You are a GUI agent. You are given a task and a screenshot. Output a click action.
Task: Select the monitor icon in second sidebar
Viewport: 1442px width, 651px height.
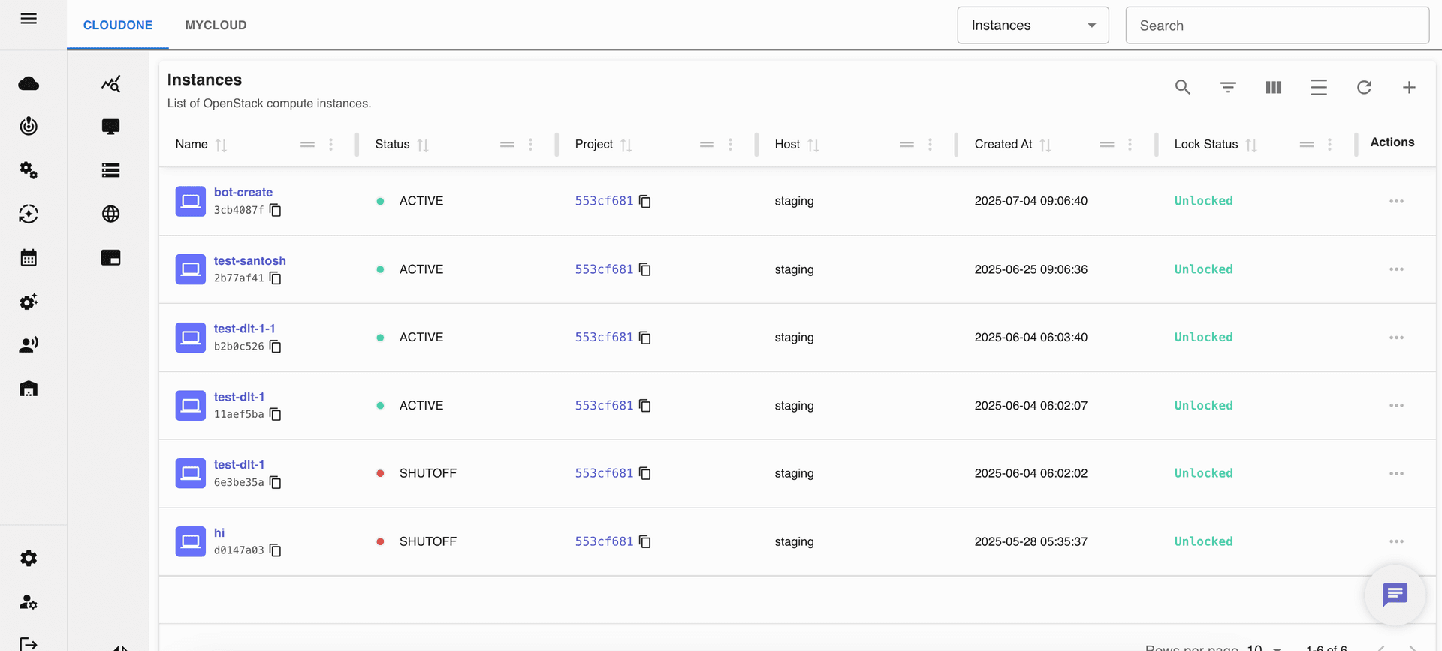click(x=110, y=127)
